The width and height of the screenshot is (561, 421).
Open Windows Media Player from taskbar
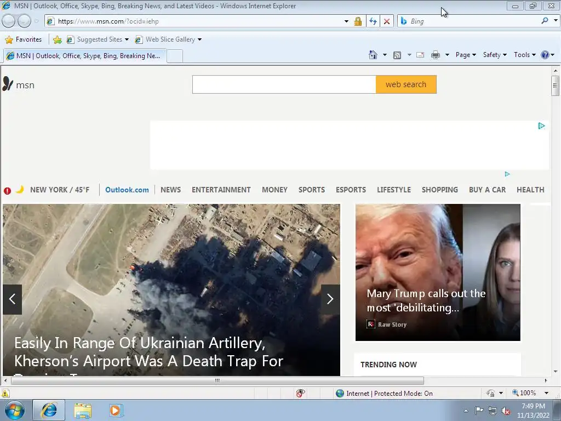point(116,411)
